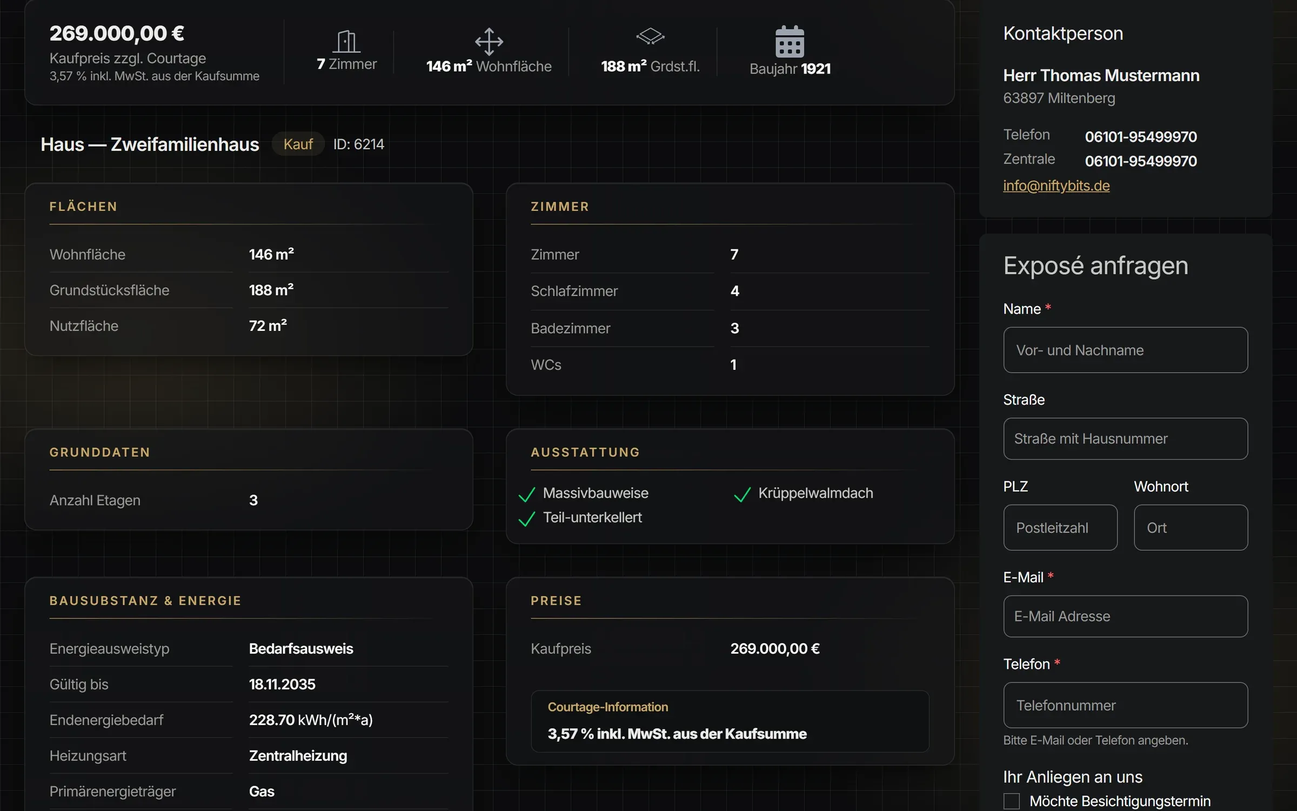This screenshot has width=1297, height=811.
Task: Click the ID: 6214 label
Action: pyautogui.click(x=358, y=144)
